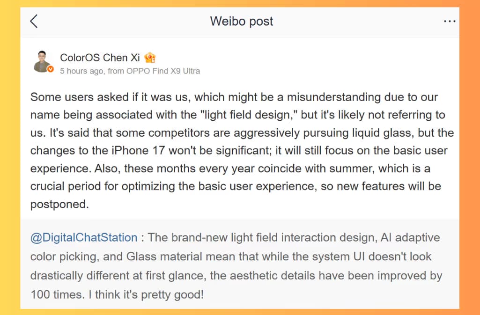Image resolution: width=480 pixels, height=315 pixels.
Task: Open the three-dot more options menu
Action: [x=450, y=22]
